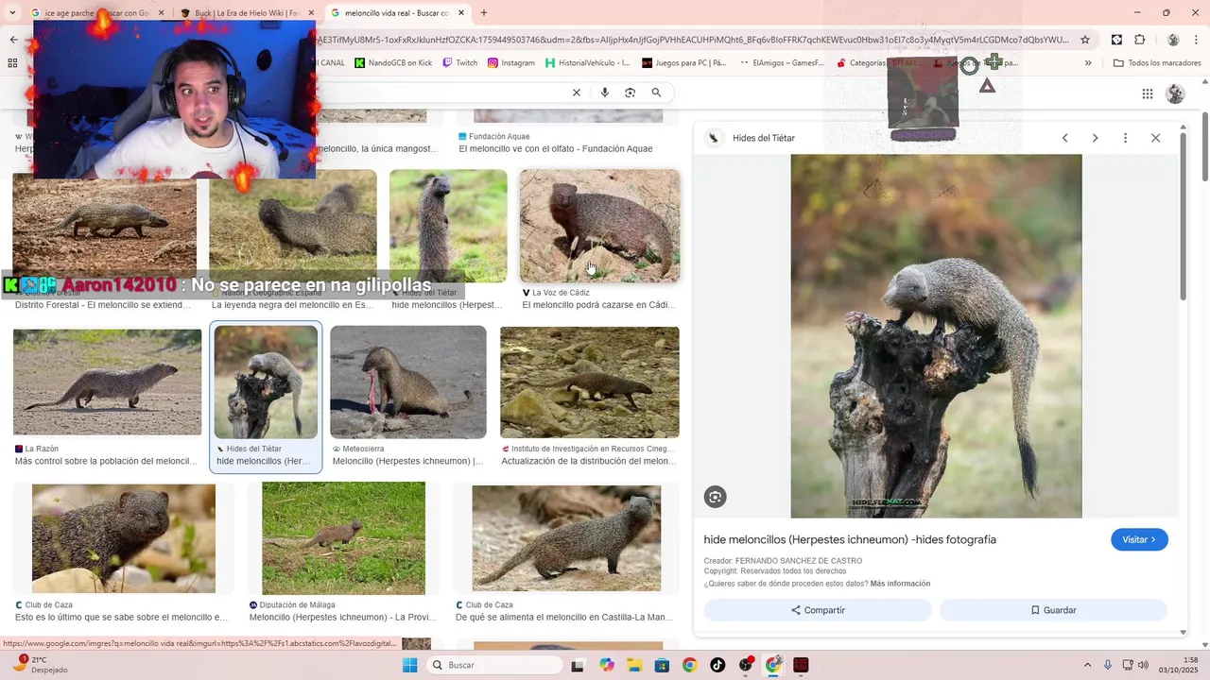Open the bookmarks apps grid icon
Image resolution: width=1210 pixels, height=680 pixels.
(12, 63)
